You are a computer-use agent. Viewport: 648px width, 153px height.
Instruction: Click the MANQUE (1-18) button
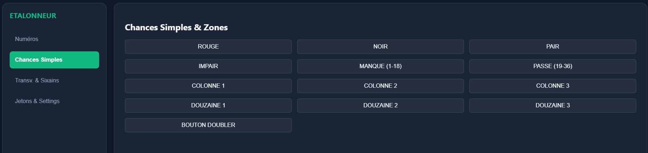coord(380,66)
